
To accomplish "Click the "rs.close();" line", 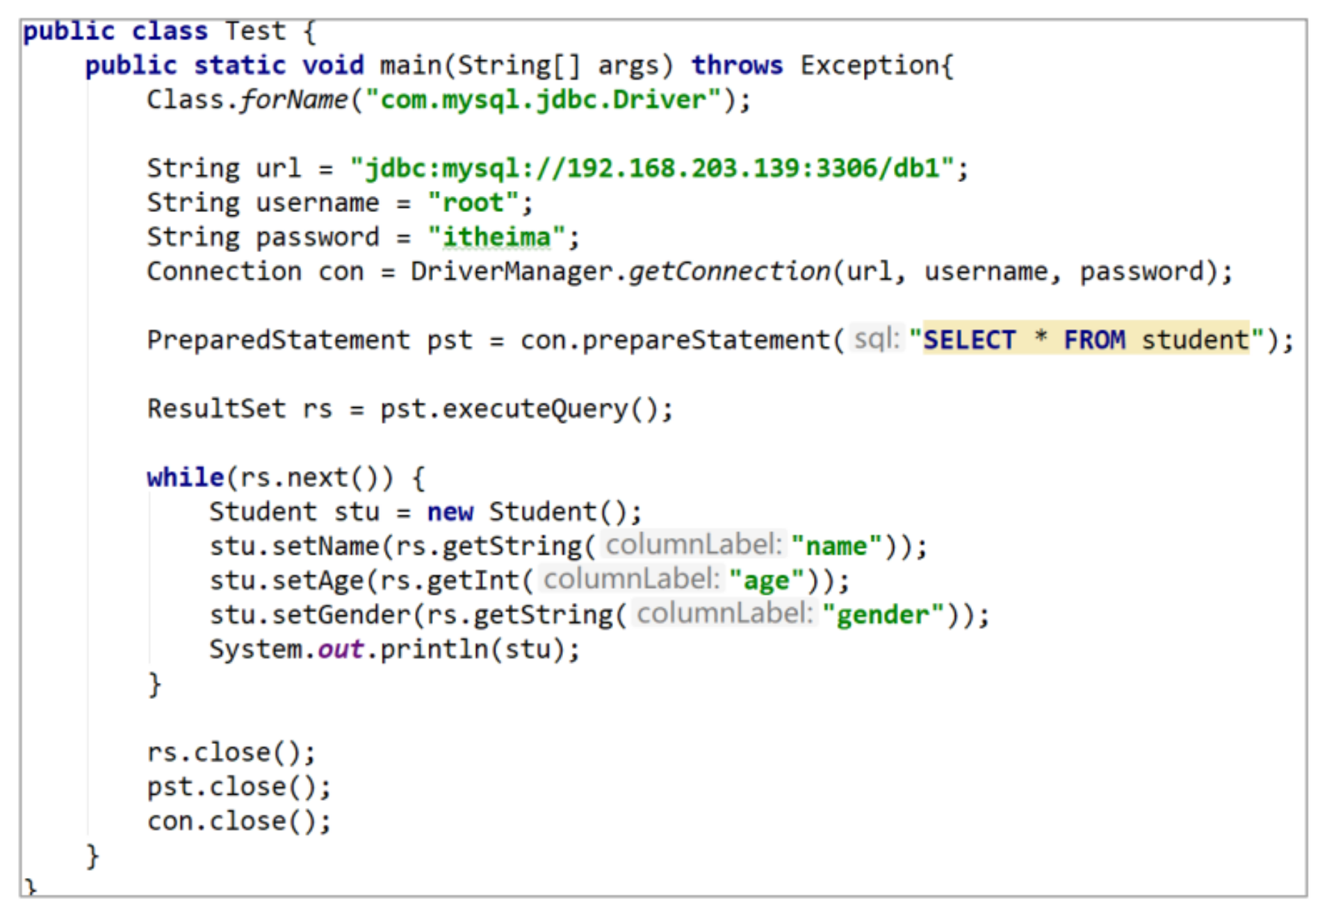I will click(x=231, y=752).
